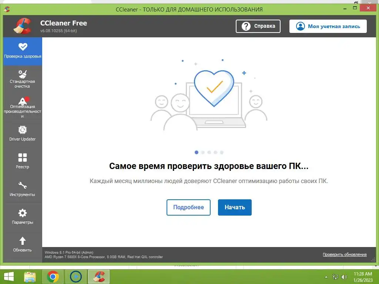Select the third carousel dot

pyautogui.click(x=209, y=152)
